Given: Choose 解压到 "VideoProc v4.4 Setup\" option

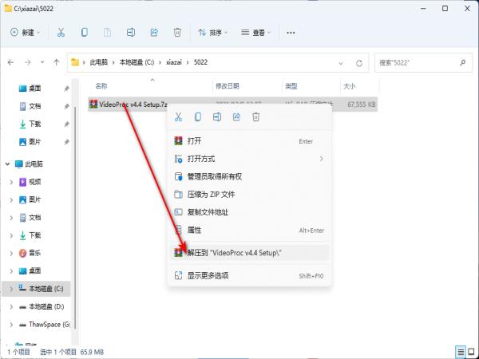Looking at the screenshot, I should point(249,253).
